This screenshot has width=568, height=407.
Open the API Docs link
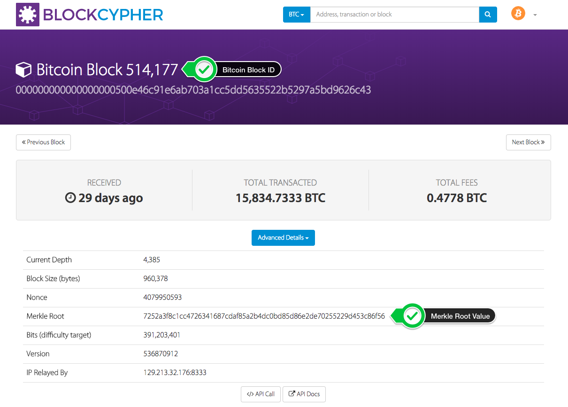304,394
